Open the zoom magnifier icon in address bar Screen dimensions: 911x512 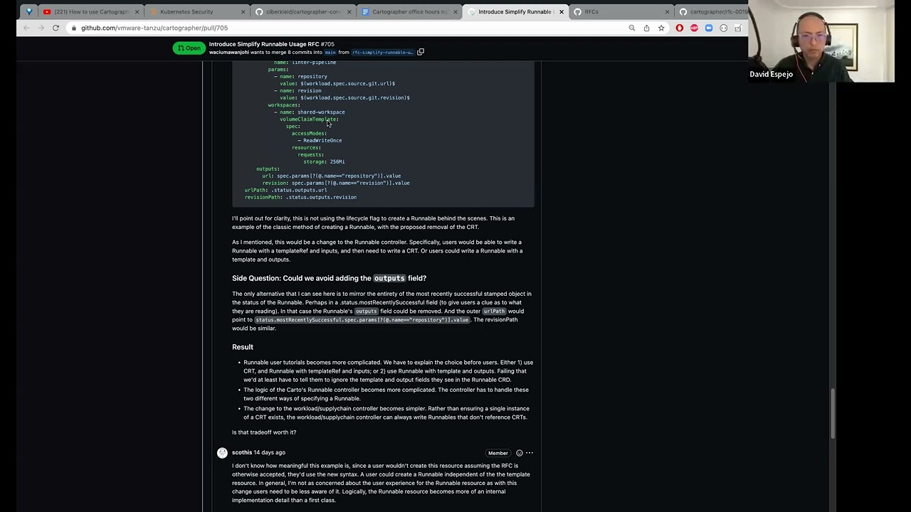tap(631, 28)
